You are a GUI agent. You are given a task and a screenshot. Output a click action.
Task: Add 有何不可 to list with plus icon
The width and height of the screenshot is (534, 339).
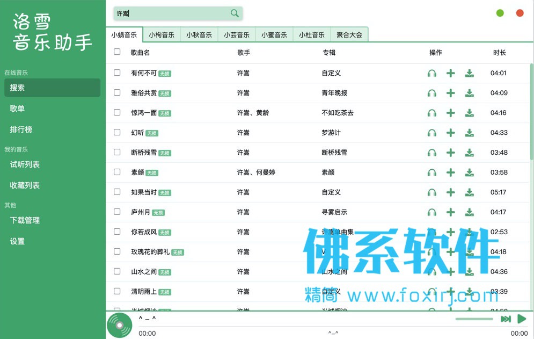[x=451, y=73]
